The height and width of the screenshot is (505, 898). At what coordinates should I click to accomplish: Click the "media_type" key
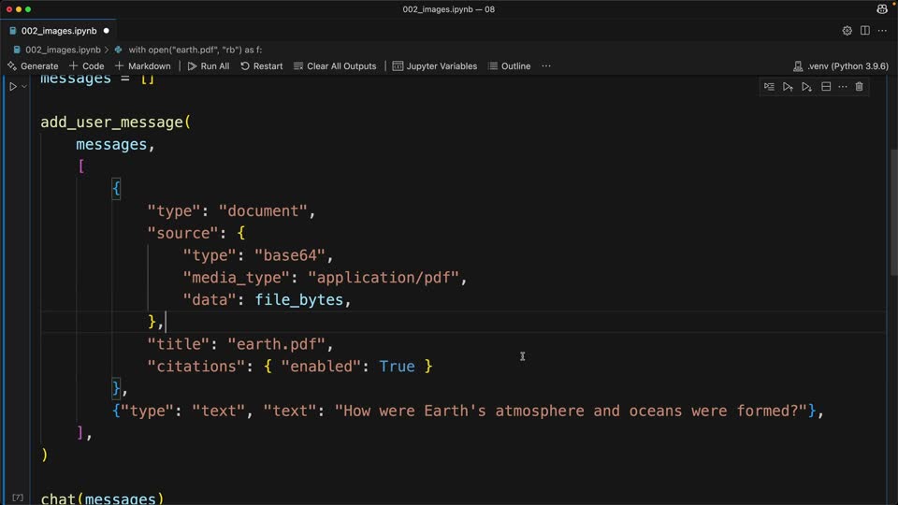[x=236, y=278]
